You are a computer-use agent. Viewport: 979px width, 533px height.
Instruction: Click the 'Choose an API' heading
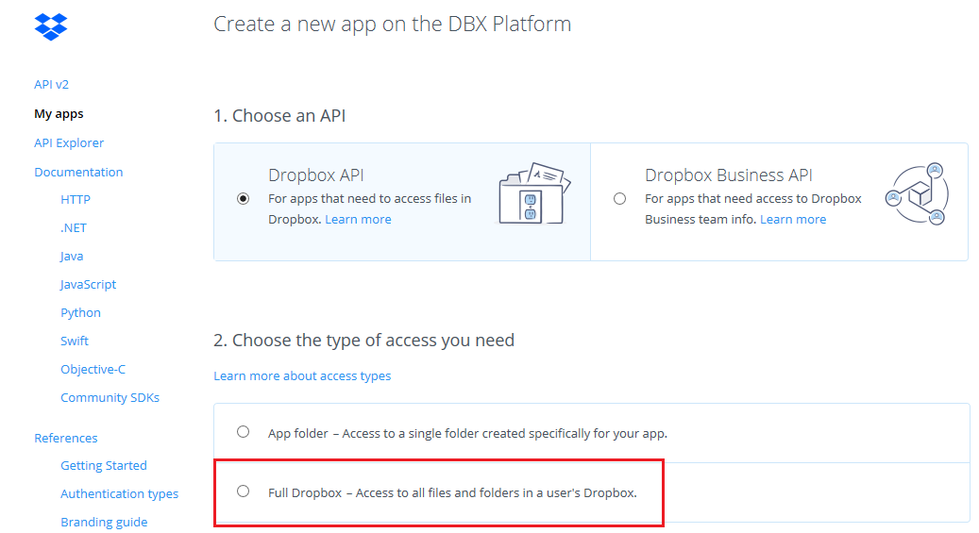tap(279, 116)
